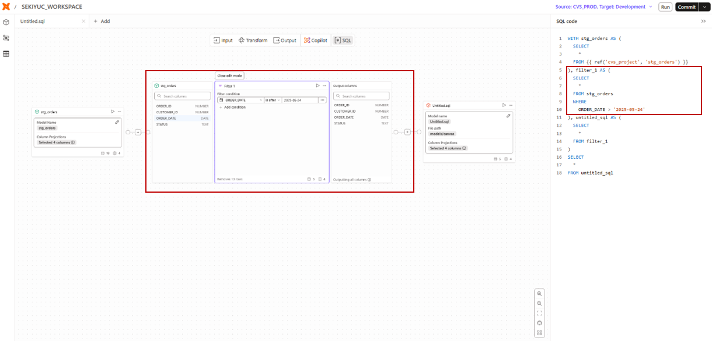
Task: Edit the stg_orders model name pencil
Action: (117, 122)
